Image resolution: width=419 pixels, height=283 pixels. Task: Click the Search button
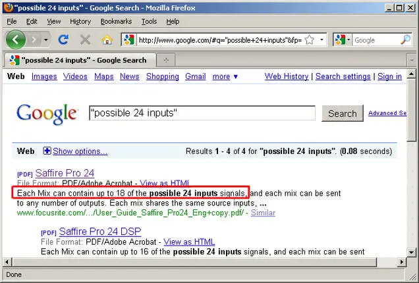pyautogui.click(x=343, y=113)
